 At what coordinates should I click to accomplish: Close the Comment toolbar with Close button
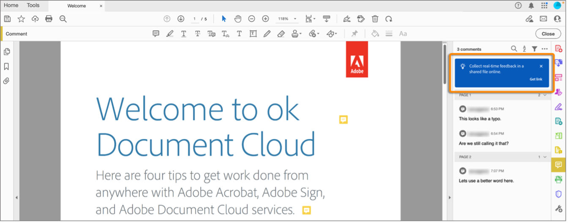tap(548, 34)
